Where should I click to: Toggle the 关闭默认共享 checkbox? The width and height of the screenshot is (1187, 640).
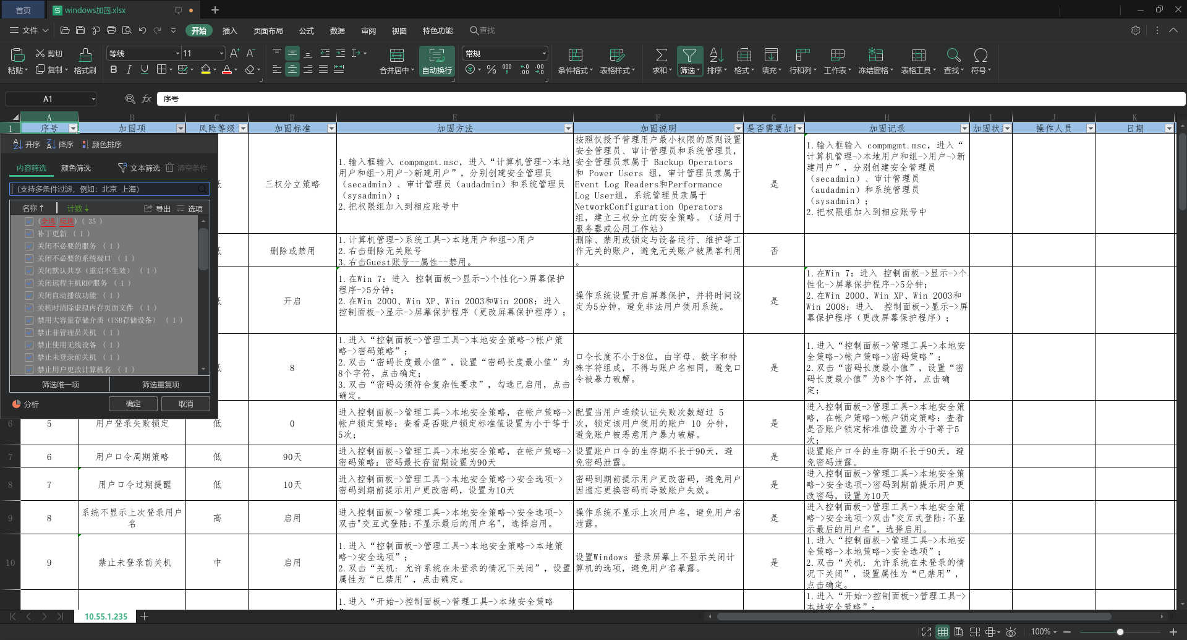tap(29, 271)
